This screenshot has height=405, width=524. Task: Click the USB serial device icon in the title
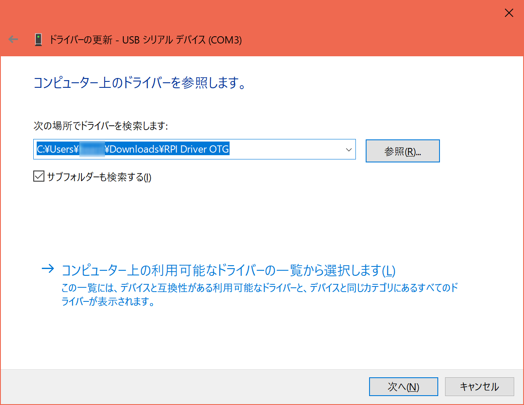coord(39,40)
